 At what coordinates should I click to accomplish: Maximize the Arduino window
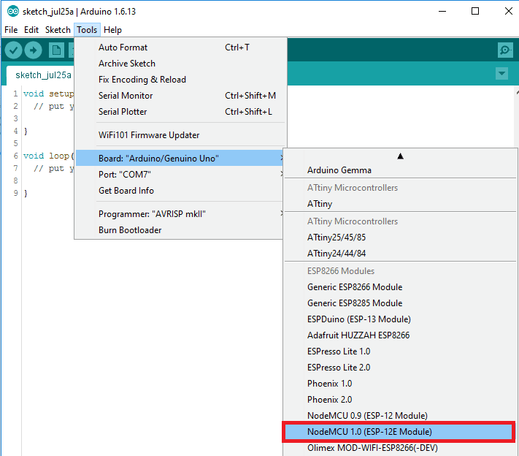(475, 11)
